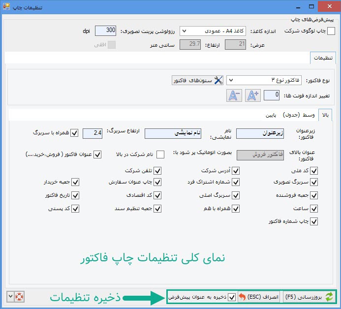
Task: Click the header height field showing 2.4
Action: (x=92, y=133)
